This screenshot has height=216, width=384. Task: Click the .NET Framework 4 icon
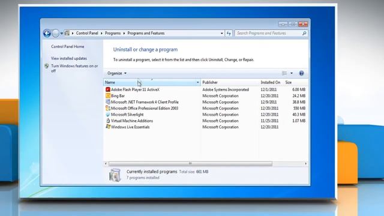click(x=108, y=102)
